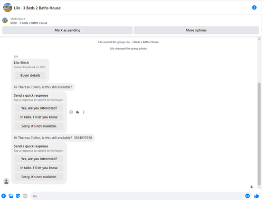The width and height of the screenshot is (264, 202).
Task: Click the scrollbar down arrow
Action: click(259, 187)
